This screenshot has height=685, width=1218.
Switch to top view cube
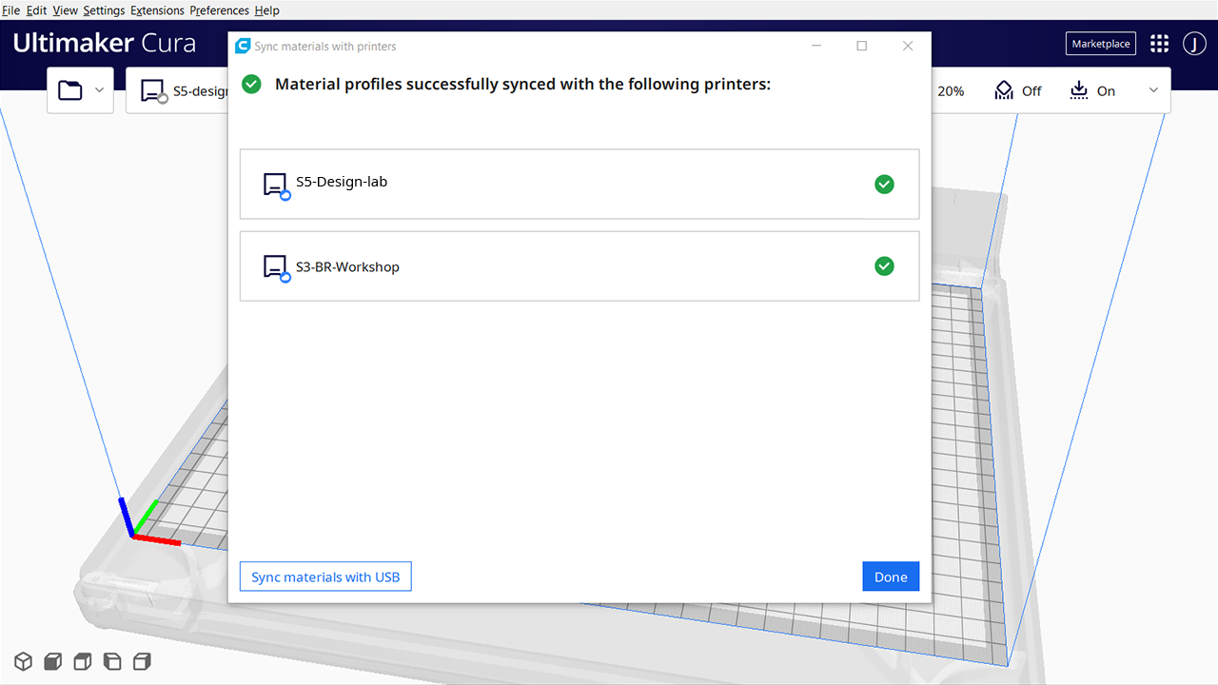pos(83,661)
